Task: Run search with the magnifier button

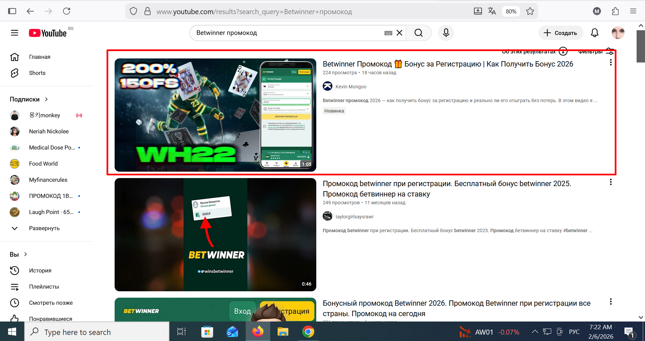Action: (418, 33)
